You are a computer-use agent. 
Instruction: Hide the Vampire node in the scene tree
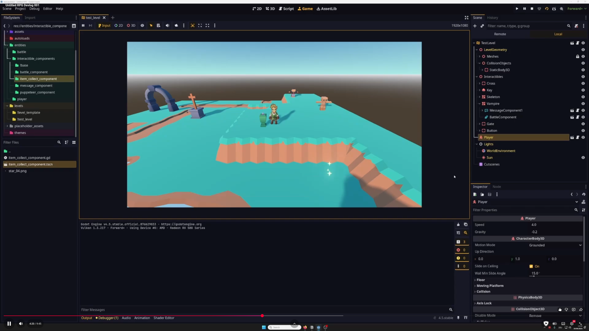583,104
